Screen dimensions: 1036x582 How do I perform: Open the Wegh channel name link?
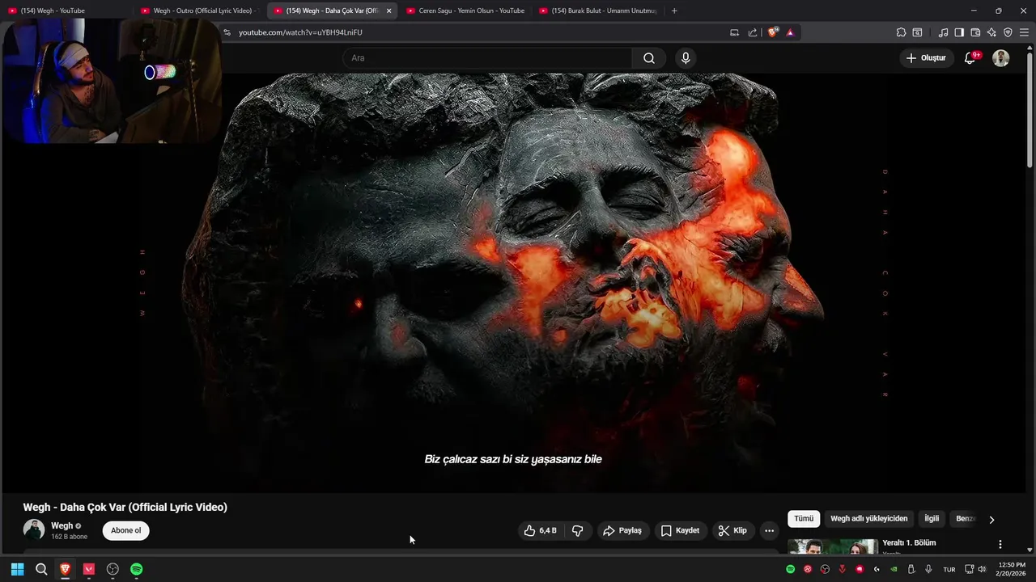62,525
